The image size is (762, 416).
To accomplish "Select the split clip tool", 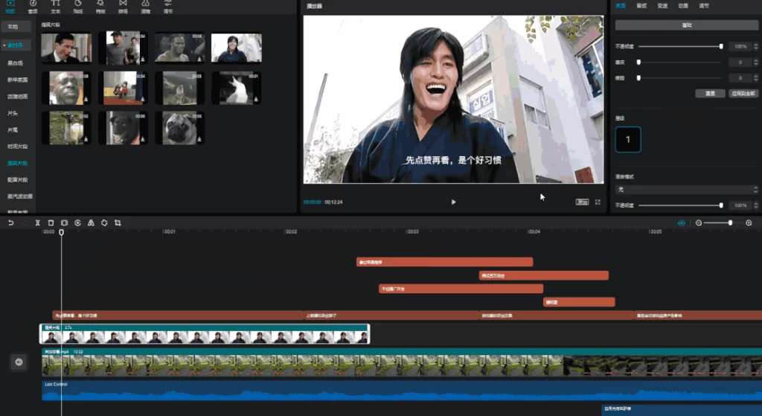I will (37, 223).
